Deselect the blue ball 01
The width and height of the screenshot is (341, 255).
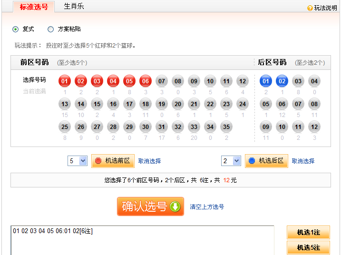265,81
